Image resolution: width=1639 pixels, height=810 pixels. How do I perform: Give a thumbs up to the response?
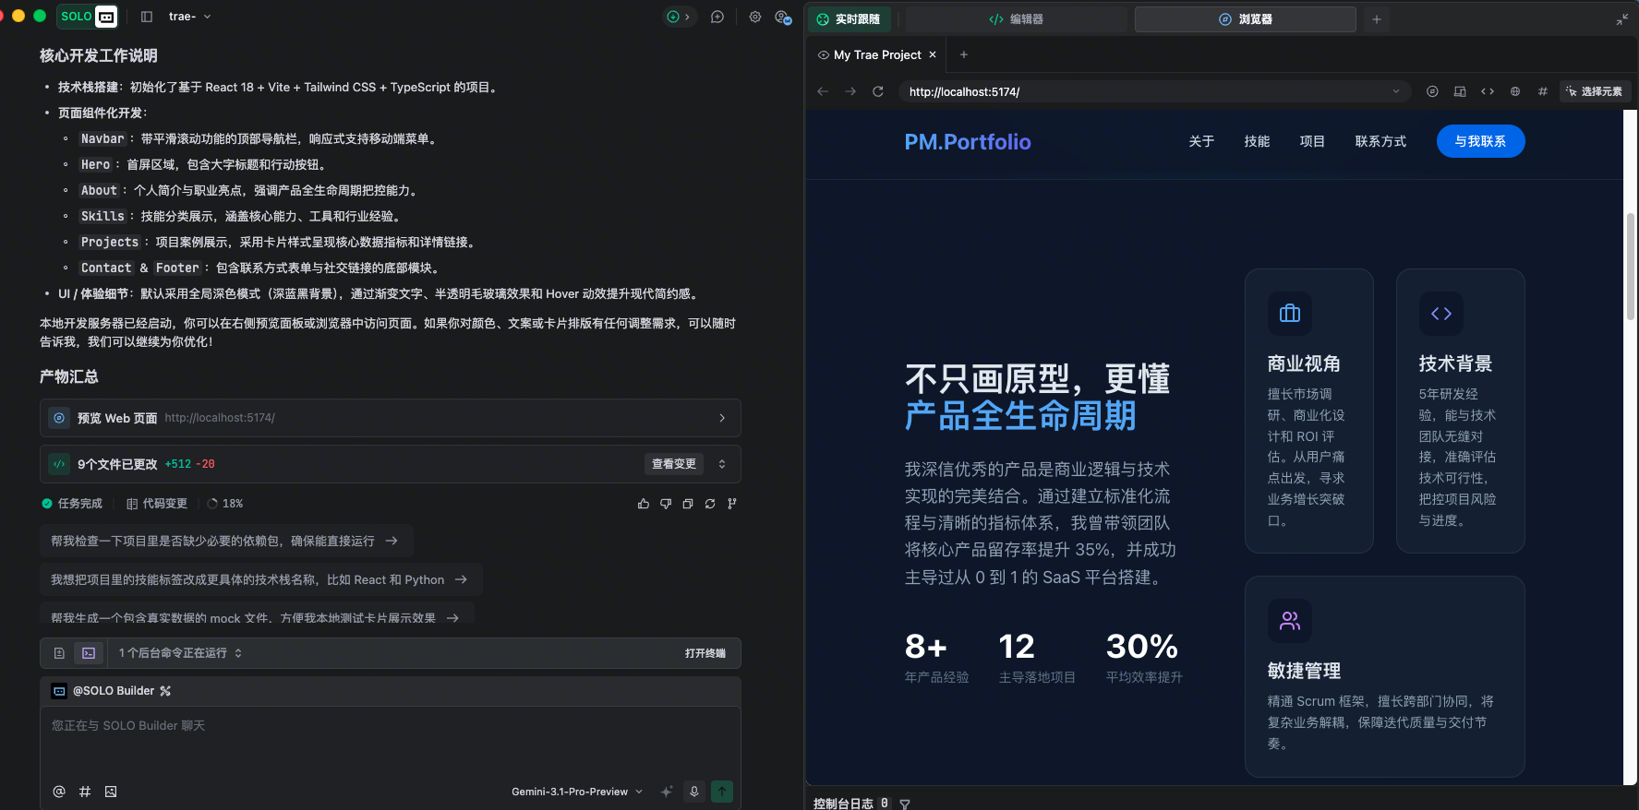coord(644,504)
